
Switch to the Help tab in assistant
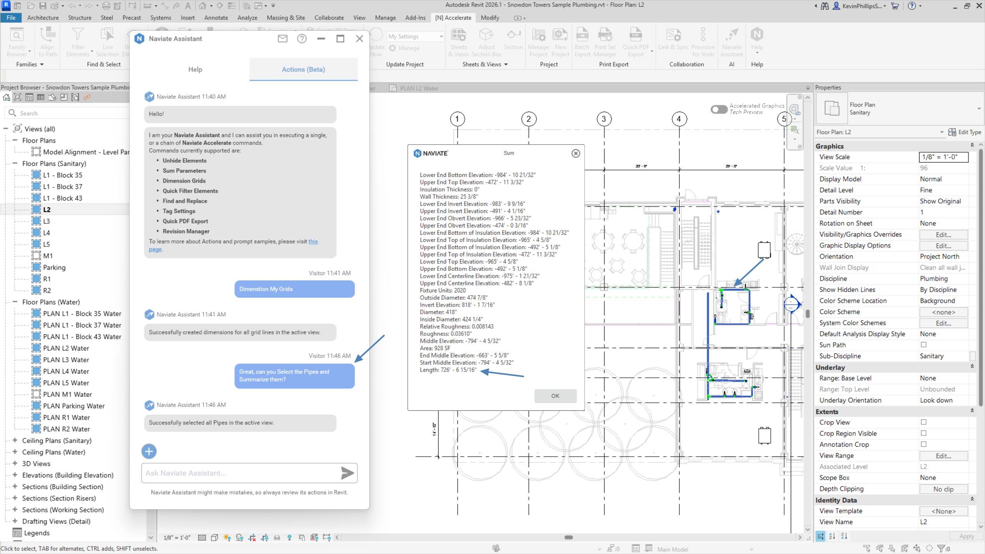pyautogui.click(x=195, y=69)
